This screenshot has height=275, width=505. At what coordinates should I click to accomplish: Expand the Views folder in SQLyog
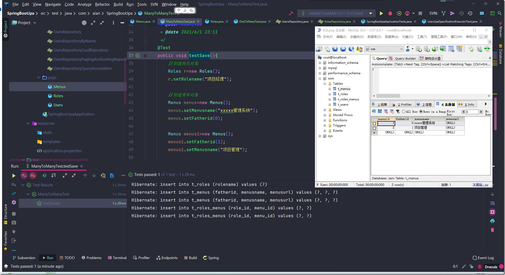[325, 110]
